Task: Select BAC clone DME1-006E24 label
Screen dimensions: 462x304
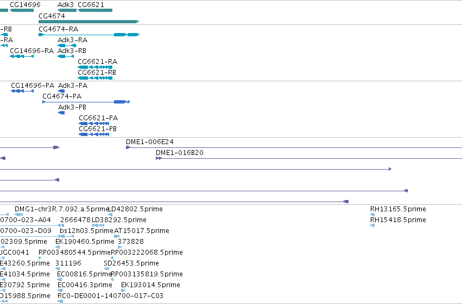Action: pyautogui.click(x=150, y=142)
